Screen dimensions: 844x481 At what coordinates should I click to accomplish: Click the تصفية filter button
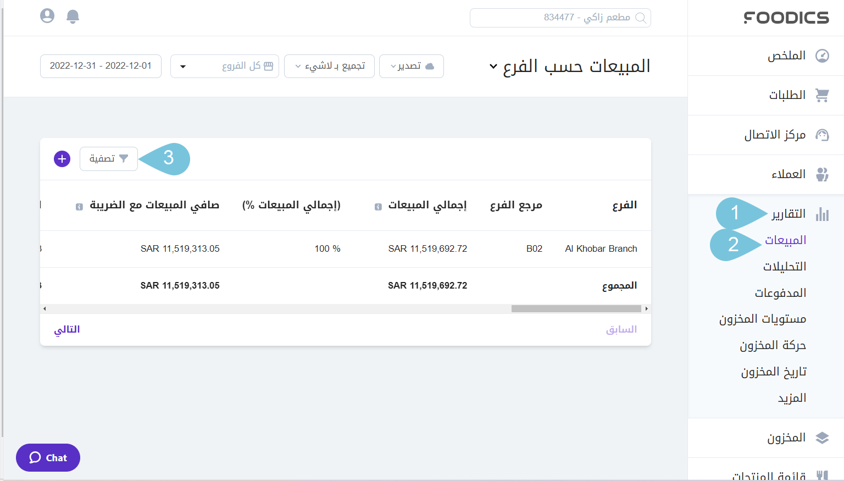[x=108, y=158]
